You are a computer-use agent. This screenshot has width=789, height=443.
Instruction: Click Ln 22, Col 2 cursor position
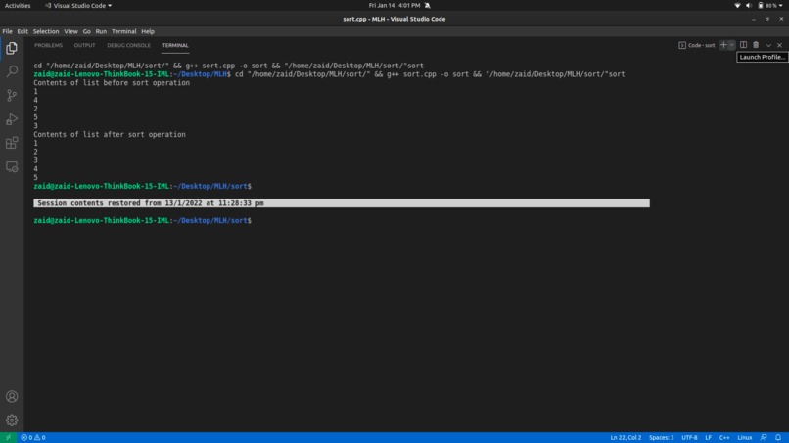[x=626, y=437]
